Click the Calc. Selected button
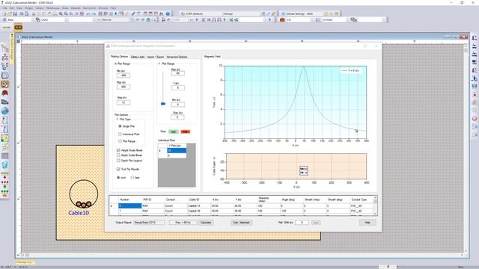The height and width of the screenshot is (269, 479). point(241,223)
